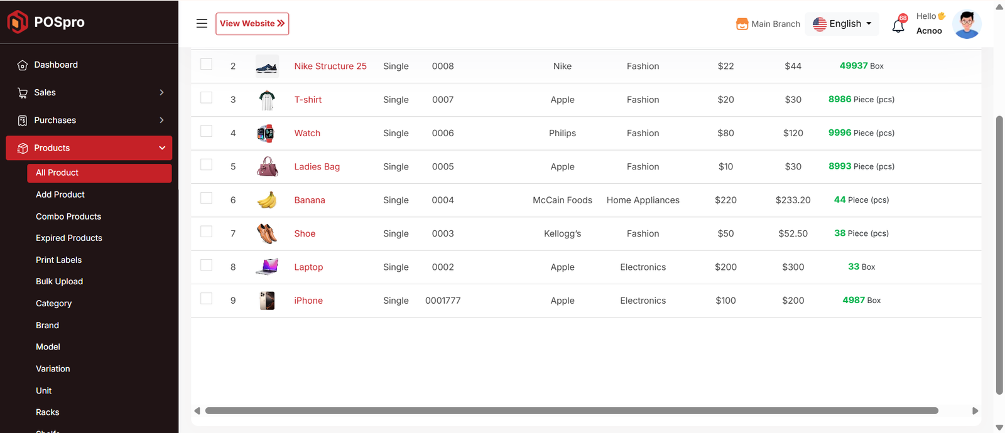The width and height of the screenshot is (1005, 433).
Task: Click the POSpro logo icon
Action: click(x=18, y=22)
